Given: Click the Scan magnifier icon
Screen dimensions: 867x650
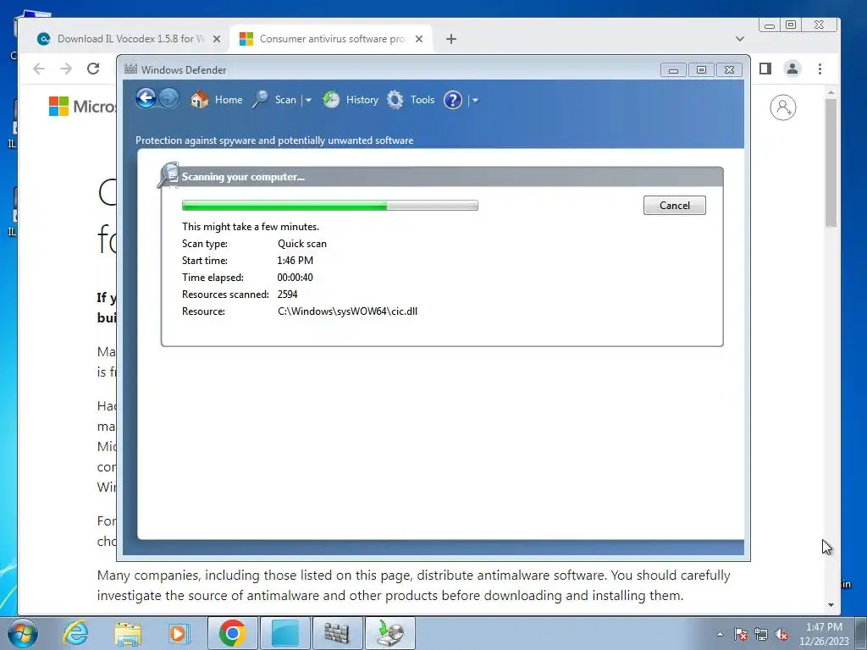Looking at the screenshot, I should (260, 100).
